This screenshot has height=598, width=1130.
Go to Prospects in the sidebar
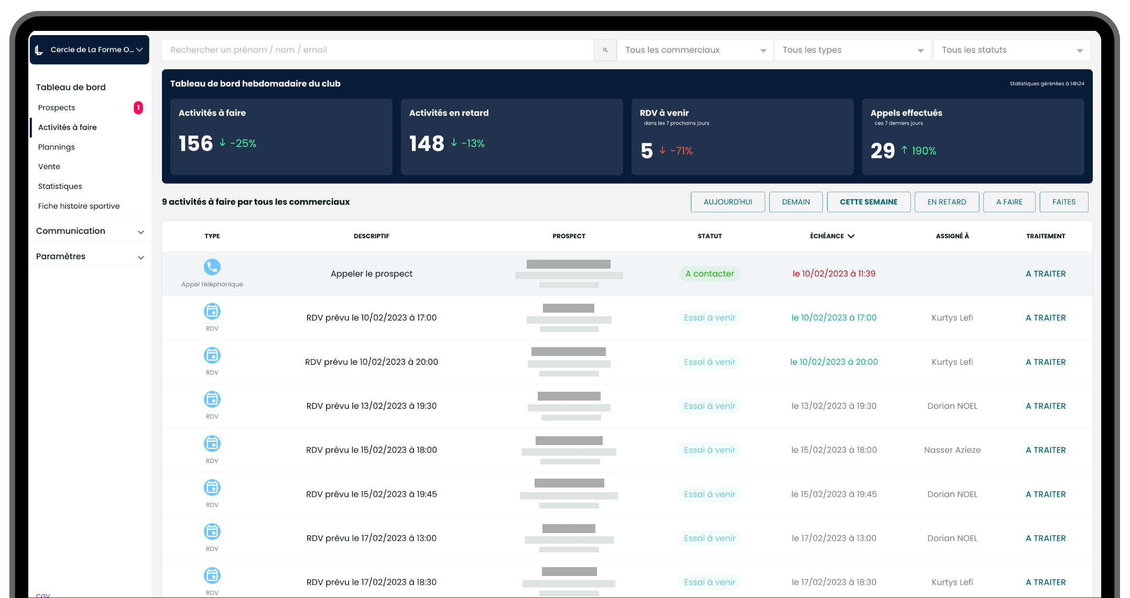tap(57, 107)
